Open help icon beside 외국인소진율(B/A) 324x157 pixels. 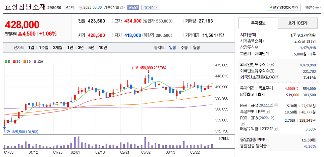(277, 77)
